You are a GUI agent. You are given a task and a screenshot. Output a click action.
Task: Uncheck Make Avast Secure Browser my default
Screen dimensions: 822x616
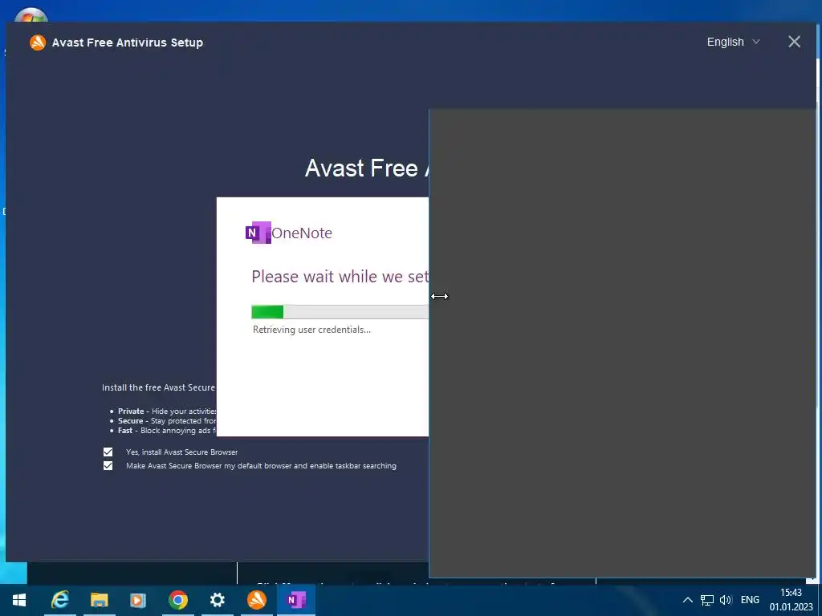[x=108, y=466]
